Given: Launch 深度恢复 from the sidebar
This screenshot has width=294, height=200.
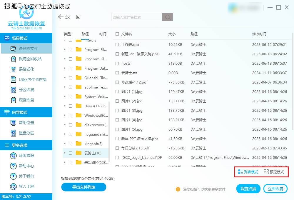Looking at the screenshot, I should tap(13, 100).
